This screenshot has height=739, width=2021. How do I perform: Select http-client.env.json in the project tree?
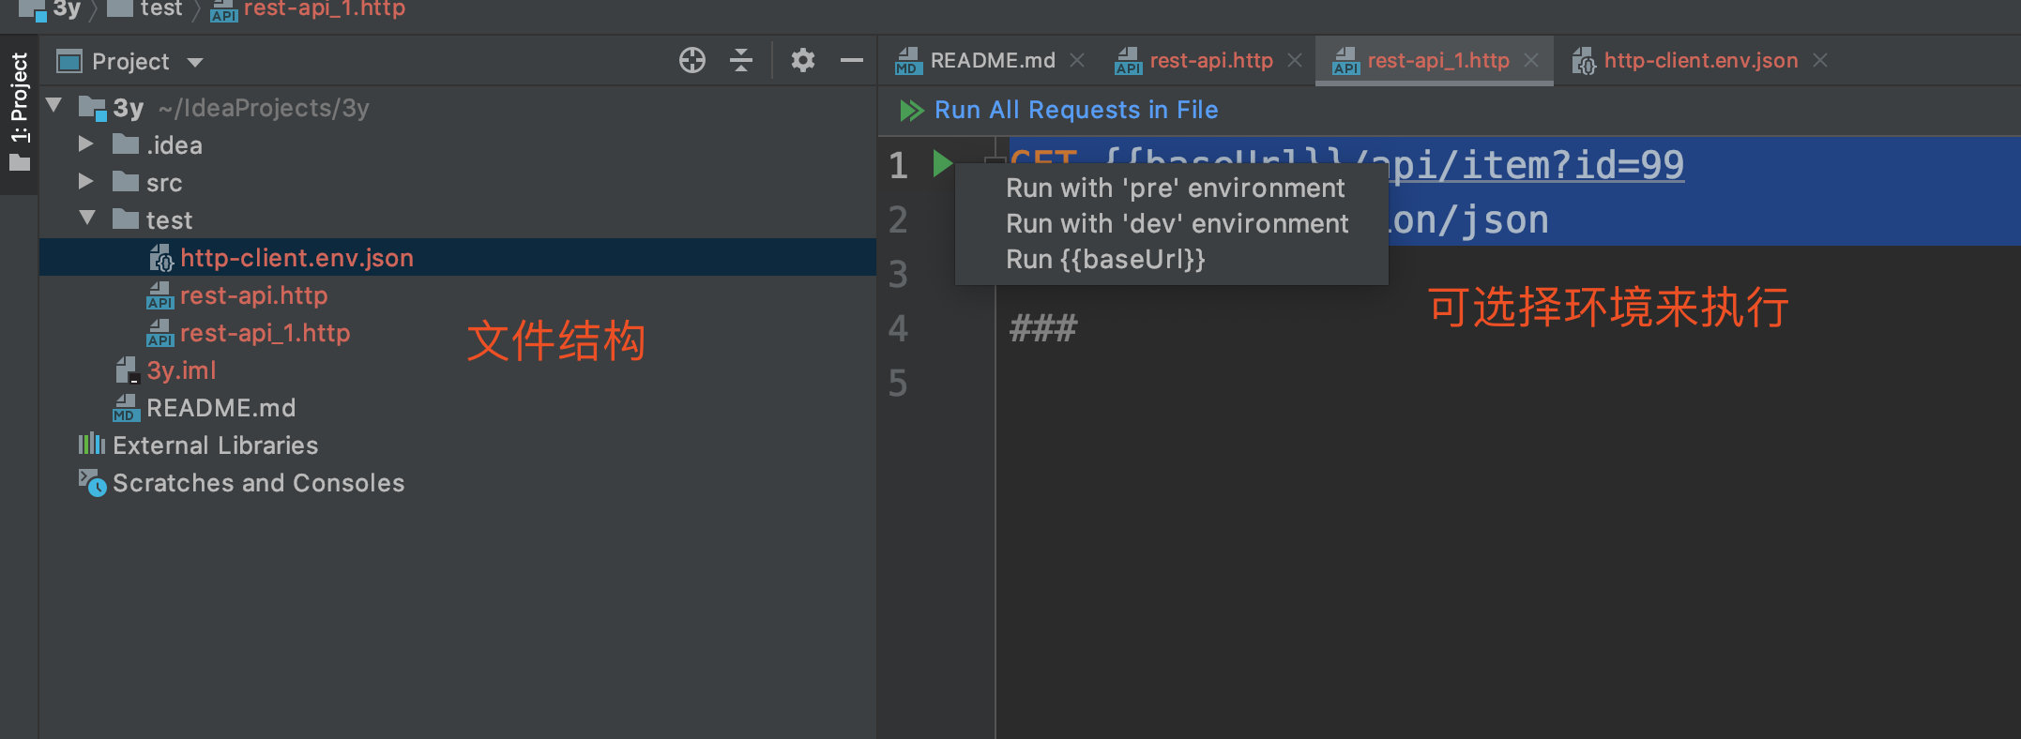(x=296, y=258)
